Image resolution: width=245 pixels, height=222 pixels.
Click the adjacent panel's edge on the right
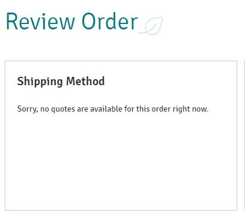pos(244,136)
